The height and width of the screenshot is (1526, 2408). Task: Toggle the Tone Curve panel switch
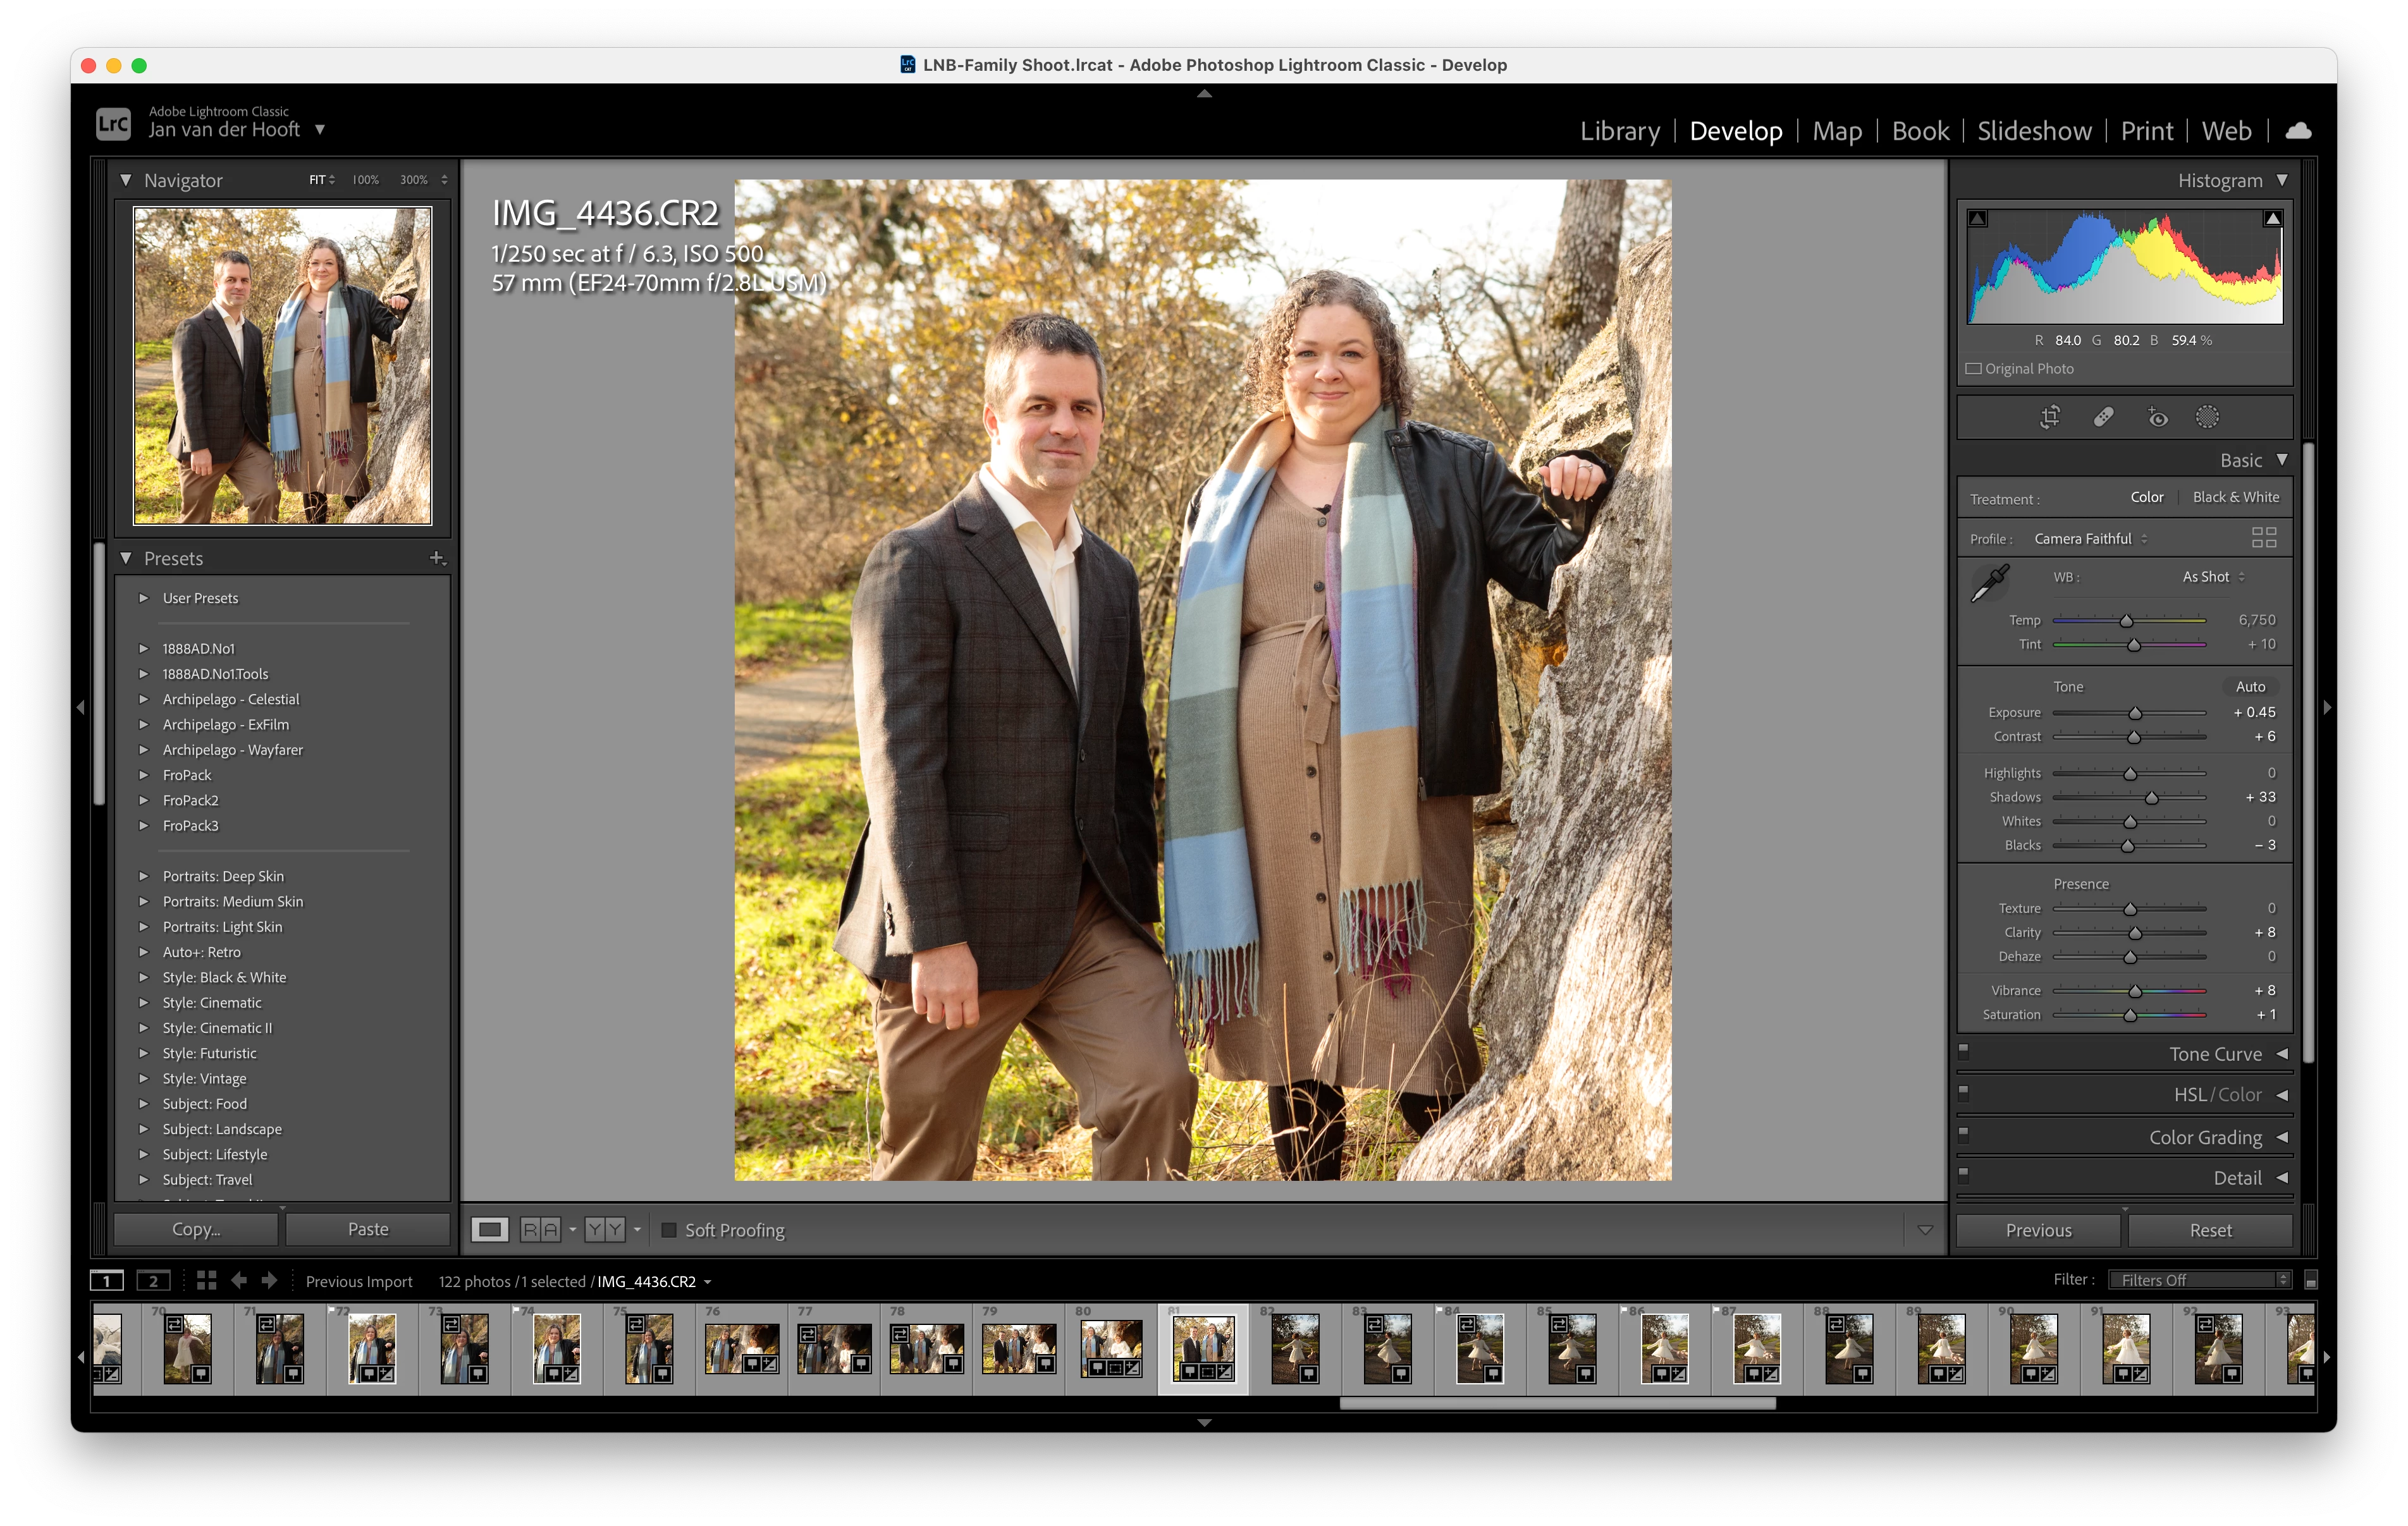point(1963,1051)
